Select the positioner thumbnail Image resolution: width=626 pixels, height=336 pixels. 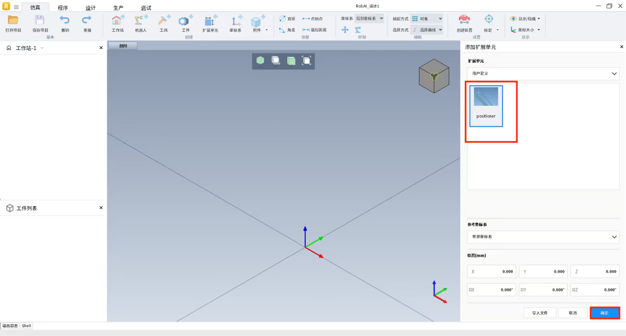(486, 105)
